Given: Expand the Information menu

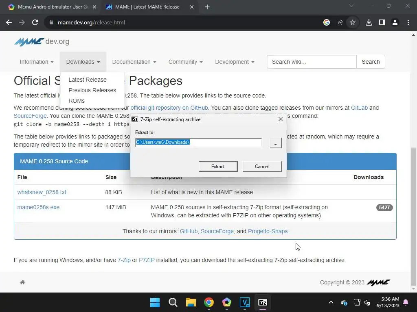Looking at the screenshot, I should pos(36,62).
